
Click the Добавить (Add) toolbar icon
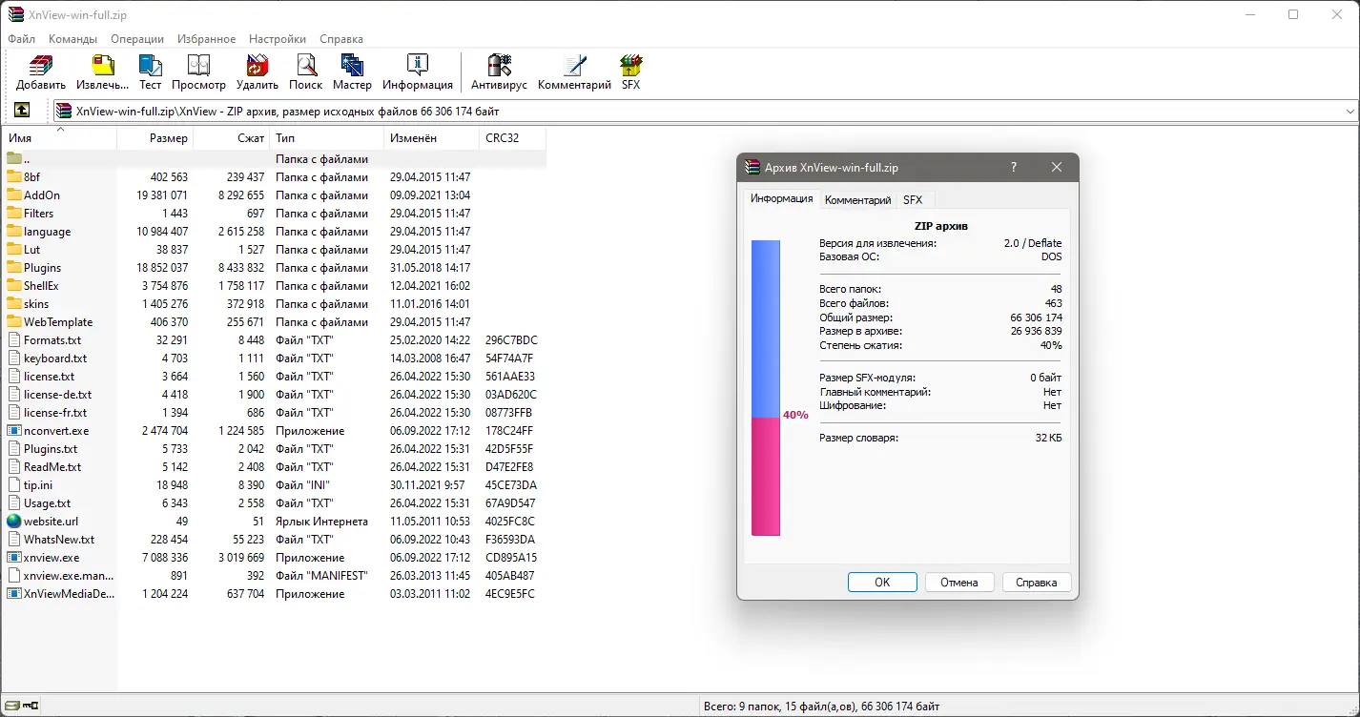point(41,65)
